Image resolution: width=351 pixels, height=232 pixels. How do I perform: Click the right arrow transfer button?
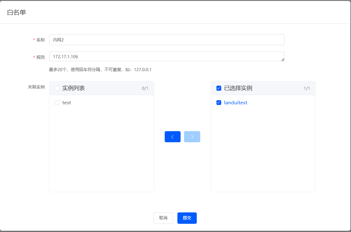(192, 137)
